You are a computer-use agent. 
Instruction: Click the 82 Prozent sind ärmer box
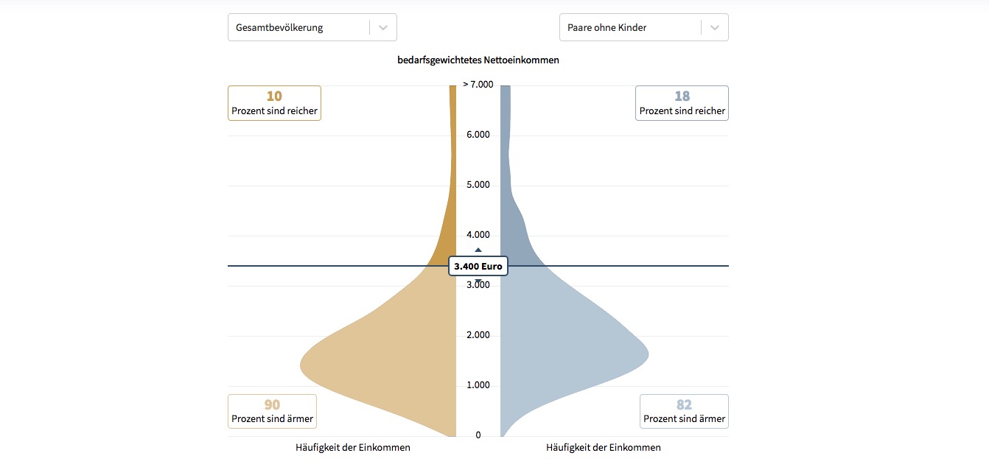pyautogui.click(x=684, y=411)
